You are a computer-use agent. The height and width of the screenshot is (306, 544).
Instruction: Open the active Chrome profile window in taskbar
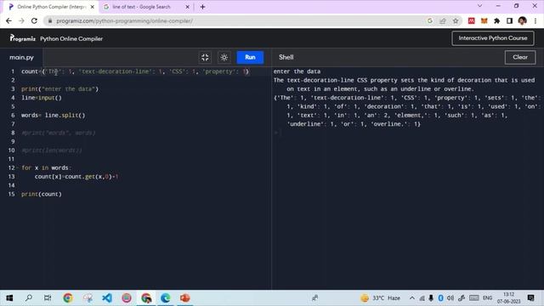click(146, 297)
